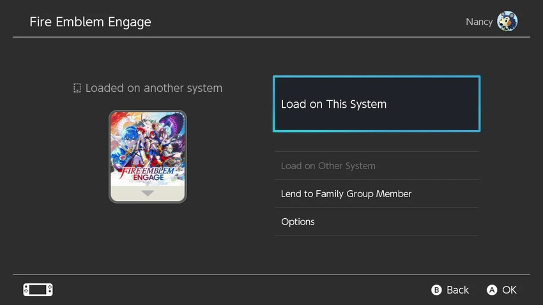Click the beige bottom tab of the game card
The width and height of the screenshot is (543, 305).
coord(148,193)
